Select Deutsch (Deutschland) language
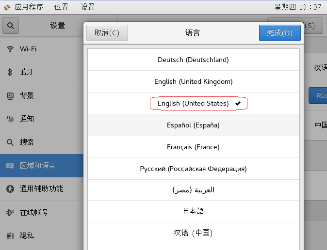This screenshot has height=250, width=327. point(193,60)
